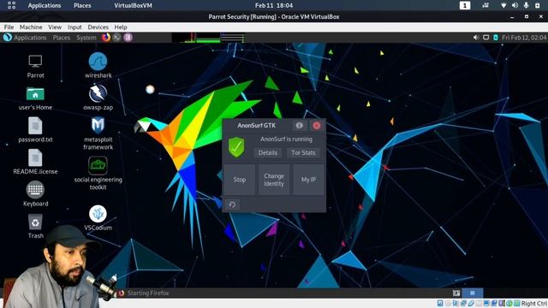548x308 pixels.
Task: Click the workspace indicator showing 1
Action: (x=465, y=5)
